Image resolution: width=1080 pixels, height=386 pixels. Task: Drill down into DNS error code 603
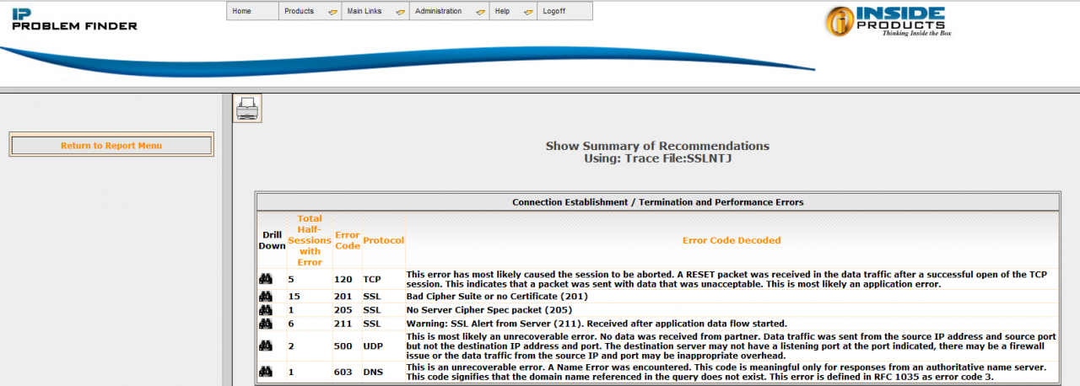pos(266,372)
